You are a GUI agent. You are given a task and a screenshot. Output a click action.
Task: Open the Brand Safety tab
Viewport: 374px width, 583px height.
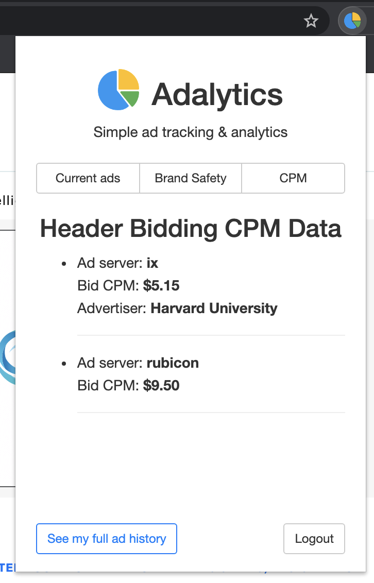tap(191, 178)
